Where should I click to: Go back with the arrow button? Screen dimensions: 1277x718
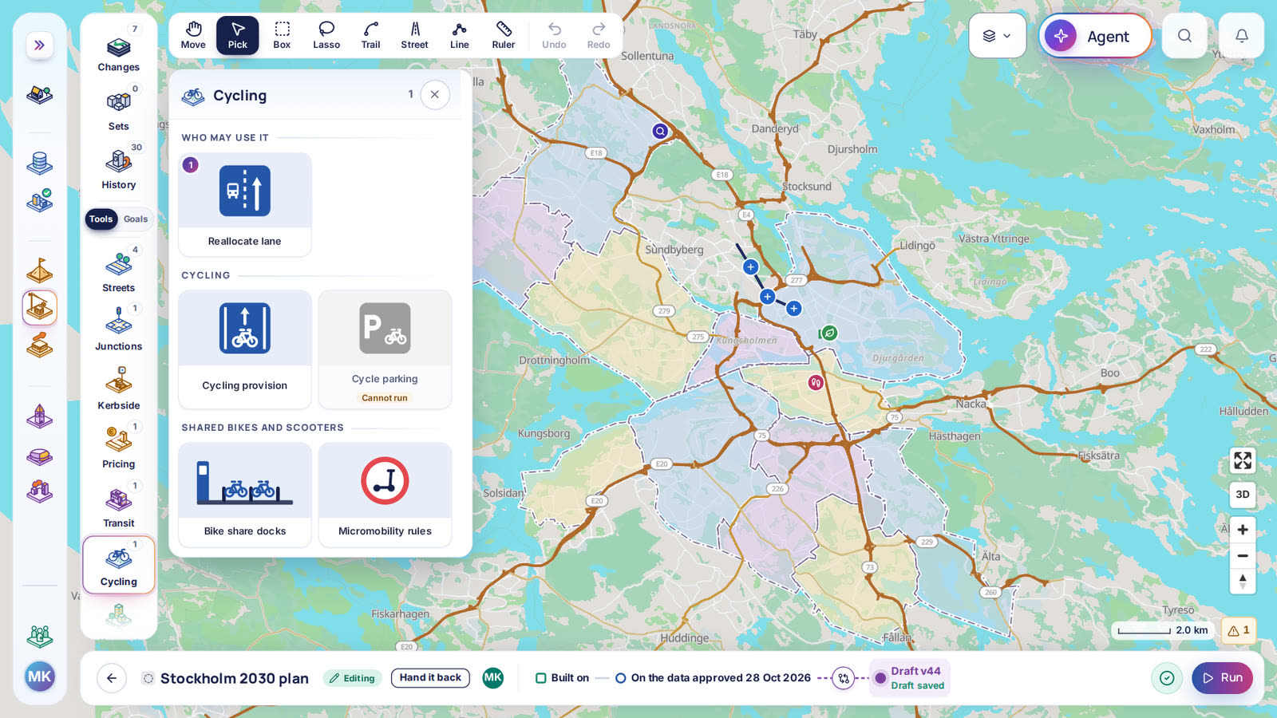click(112, 678)
